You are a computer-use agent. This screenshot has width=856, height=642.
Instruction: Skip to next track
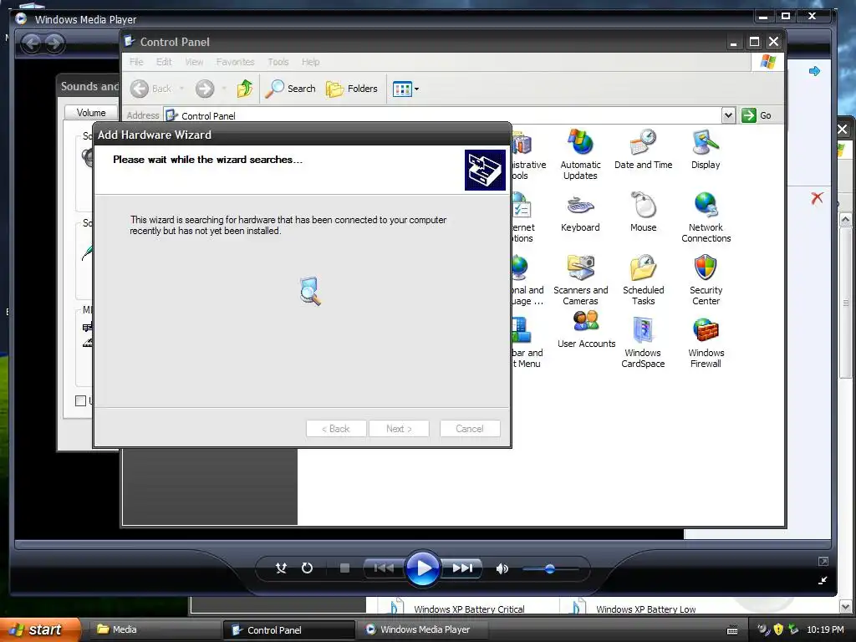pyautogui.click(x=461, y=568)
